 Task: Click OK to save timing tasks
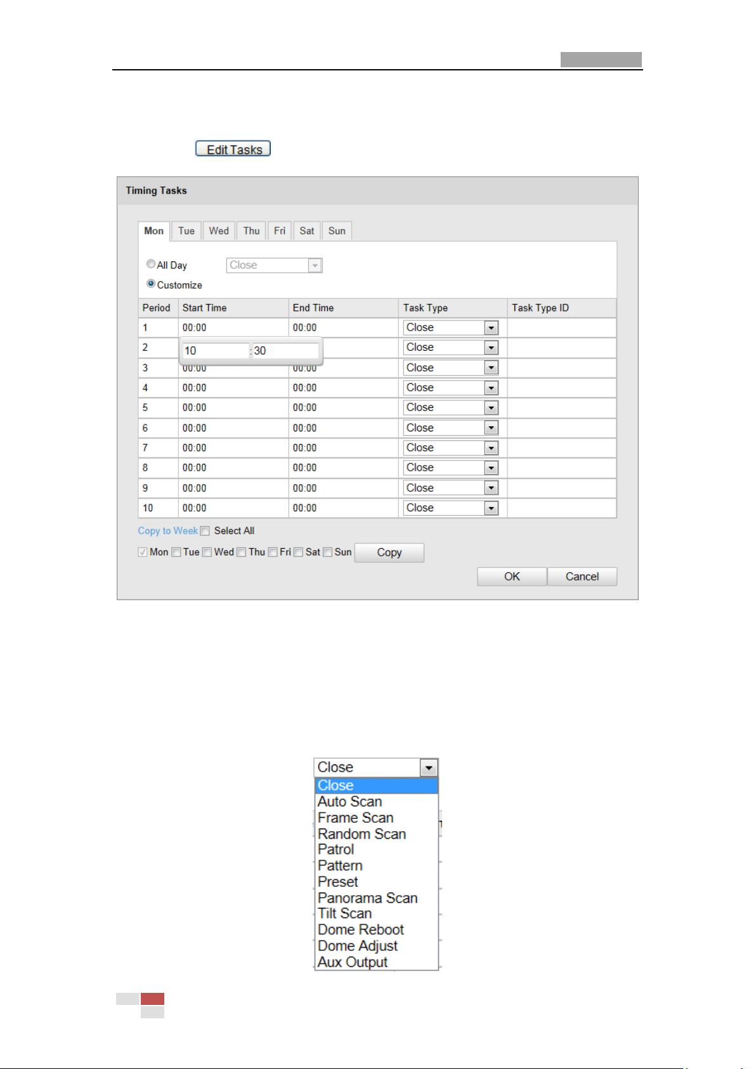point(512,577)
